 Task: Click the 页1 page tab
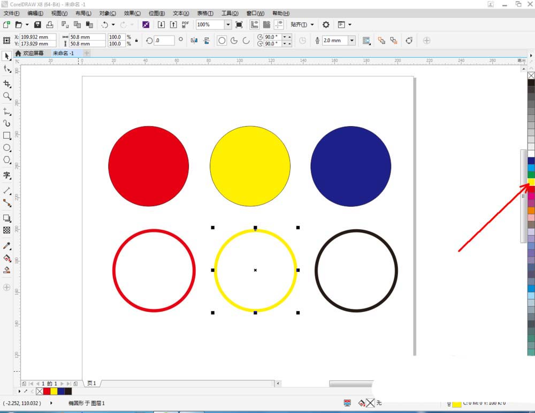pos(91,383)
